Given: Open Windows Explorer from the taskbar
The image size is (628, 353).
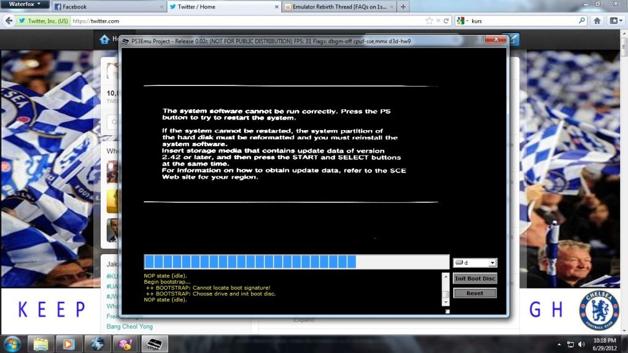Looking at the screenshot, I should click(41, 343).
